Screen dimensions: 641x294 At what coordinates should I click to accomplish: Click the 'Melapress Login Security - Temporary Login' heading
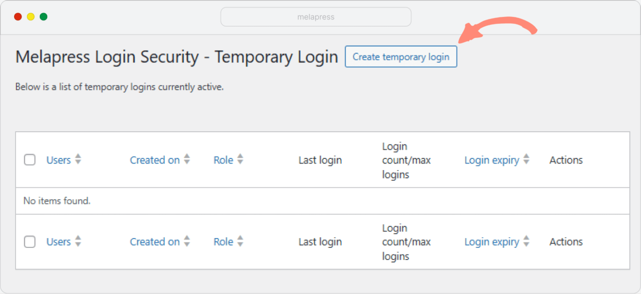(x=177, y=57)
